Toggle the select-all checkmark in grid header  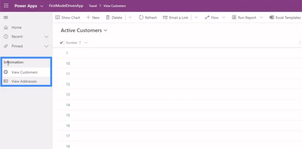pyautogui.click(x=61, y=43)
